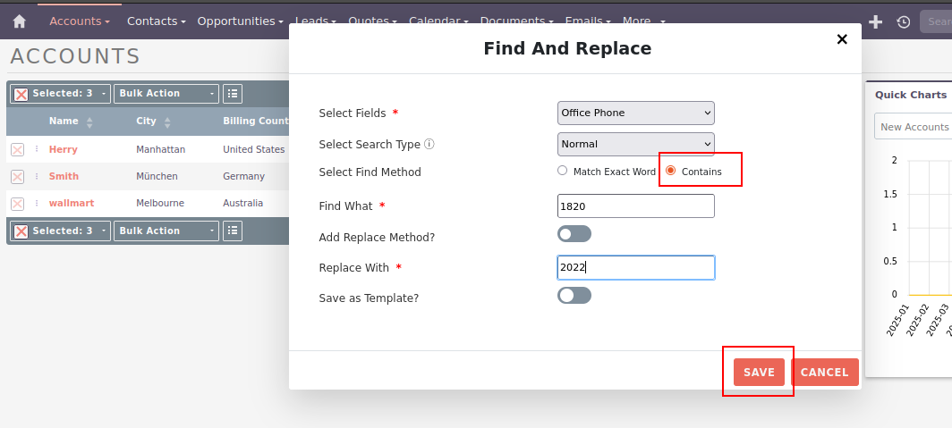Open the Smith account link
This screenshot has width=952, height=428.
coord(64,176)
